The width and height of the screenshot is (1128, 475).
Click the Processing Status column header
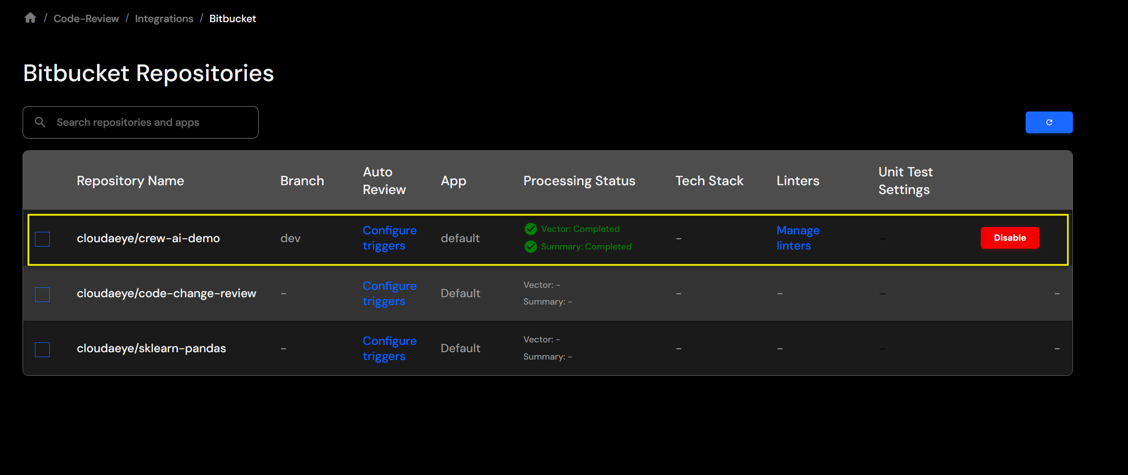tap(579, 180)
